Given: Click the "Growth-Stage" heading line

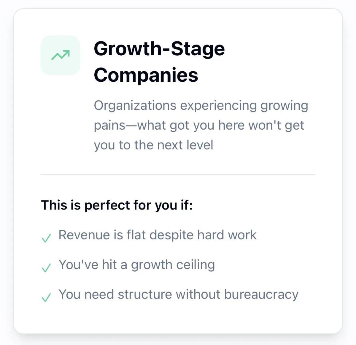Looking at the screenshot, I should 159,49.
